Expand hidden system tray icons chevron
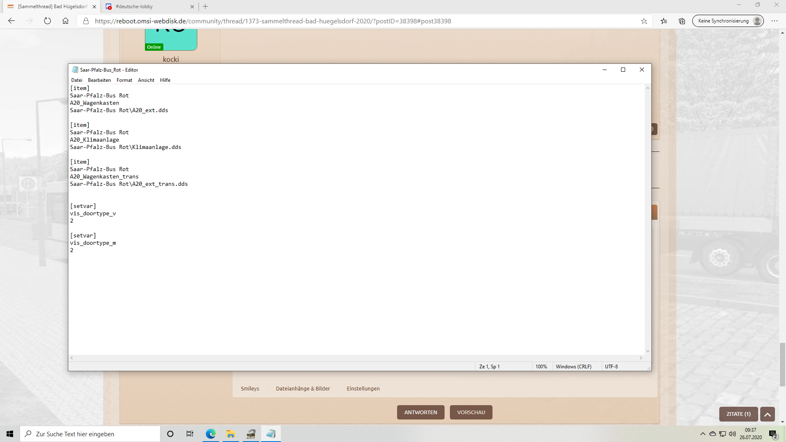 [702, 434]
